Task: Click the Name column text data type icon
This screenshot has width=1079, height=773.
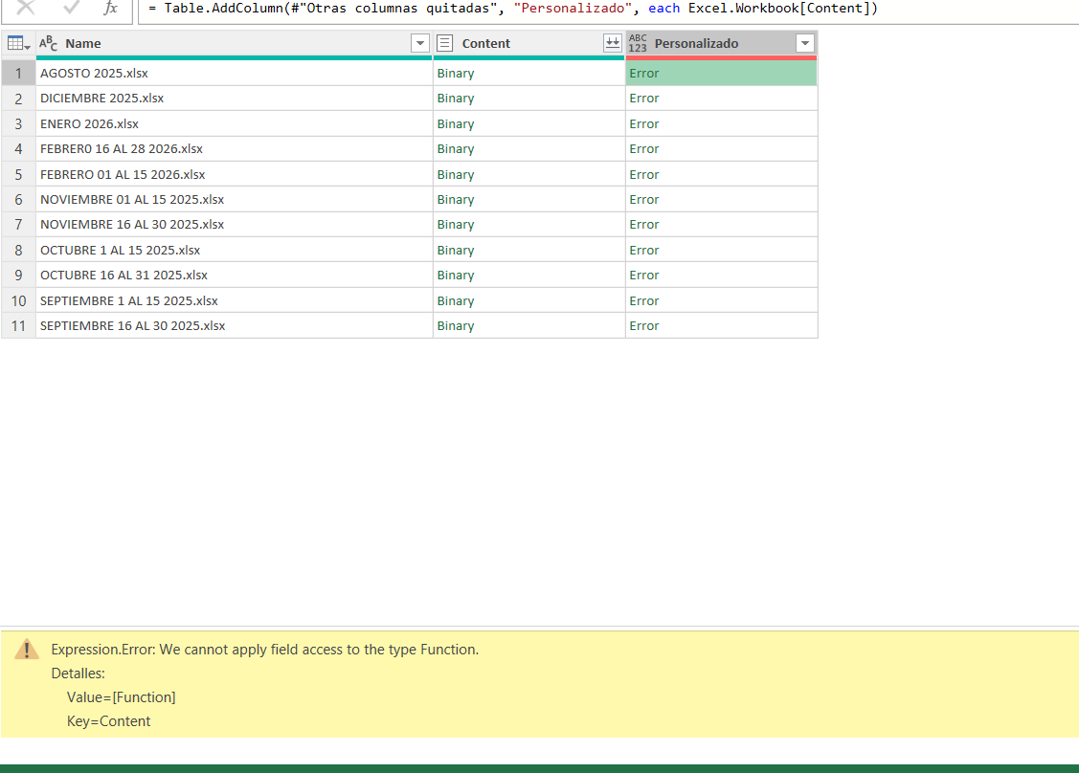Action: 48,43
